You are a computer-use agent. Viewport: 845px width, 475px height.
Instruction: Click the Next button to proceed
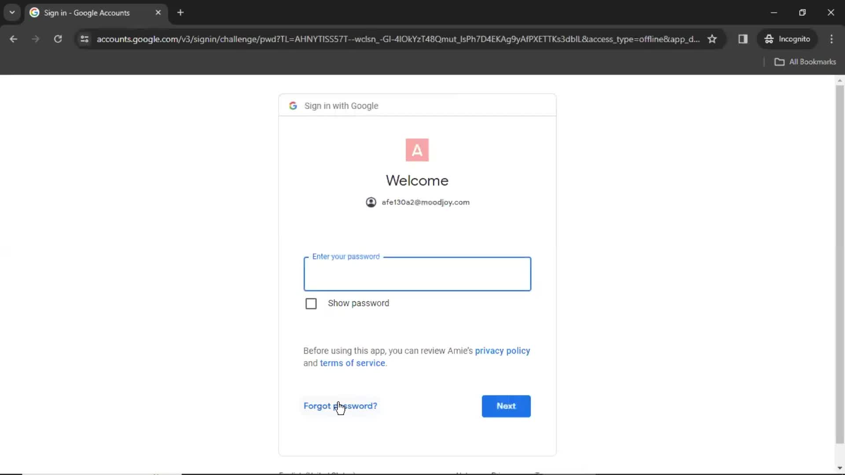coord(506,406)
